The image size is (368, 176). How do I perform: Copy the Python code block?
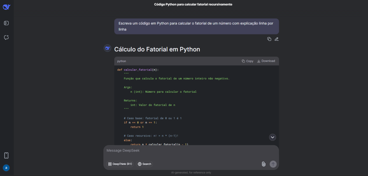click(248, 61)
